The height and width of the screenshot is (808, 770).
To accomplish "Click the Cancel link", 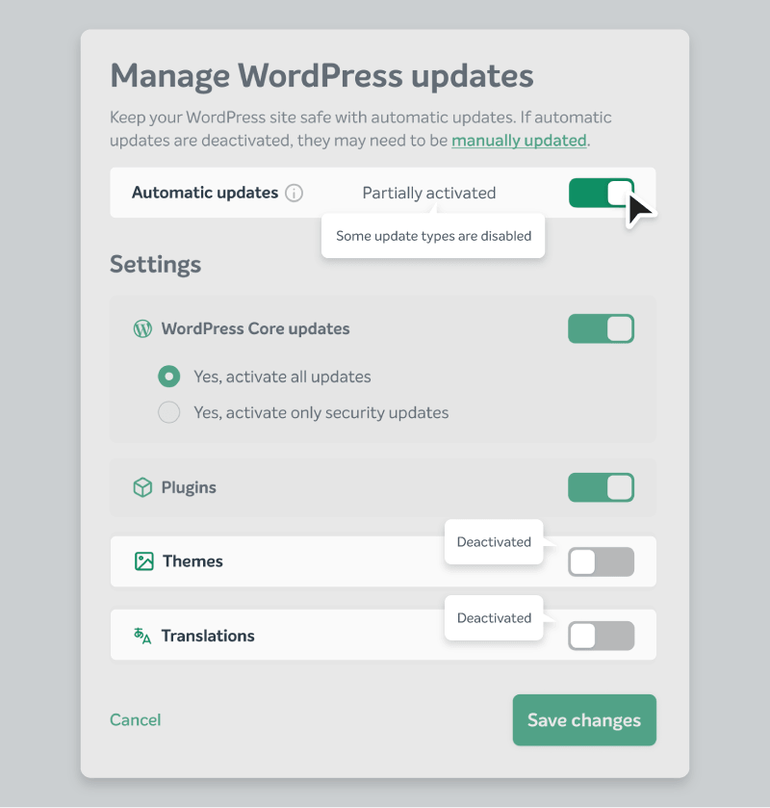I will tap(136, 720).
